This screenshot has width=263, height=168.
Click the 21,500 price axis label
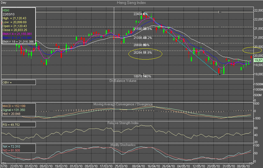click(259, 29)
